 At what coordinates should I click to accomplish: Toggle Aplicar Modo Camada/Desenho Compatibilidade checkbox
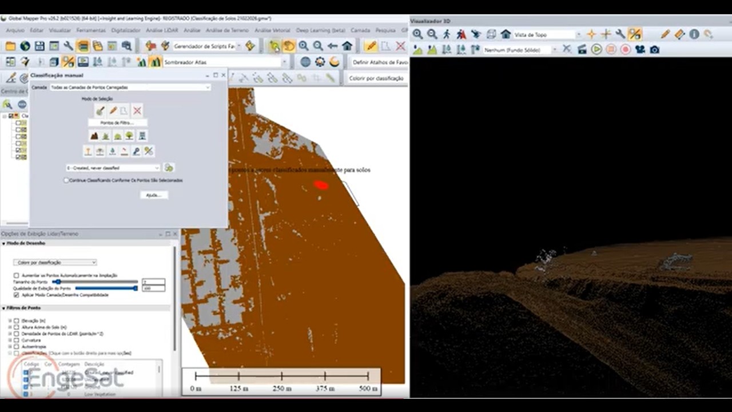point(16,295)
